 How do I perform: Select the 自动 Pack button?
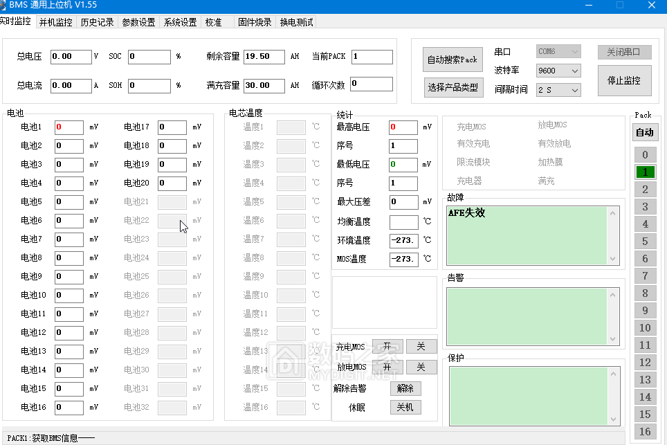645,132
